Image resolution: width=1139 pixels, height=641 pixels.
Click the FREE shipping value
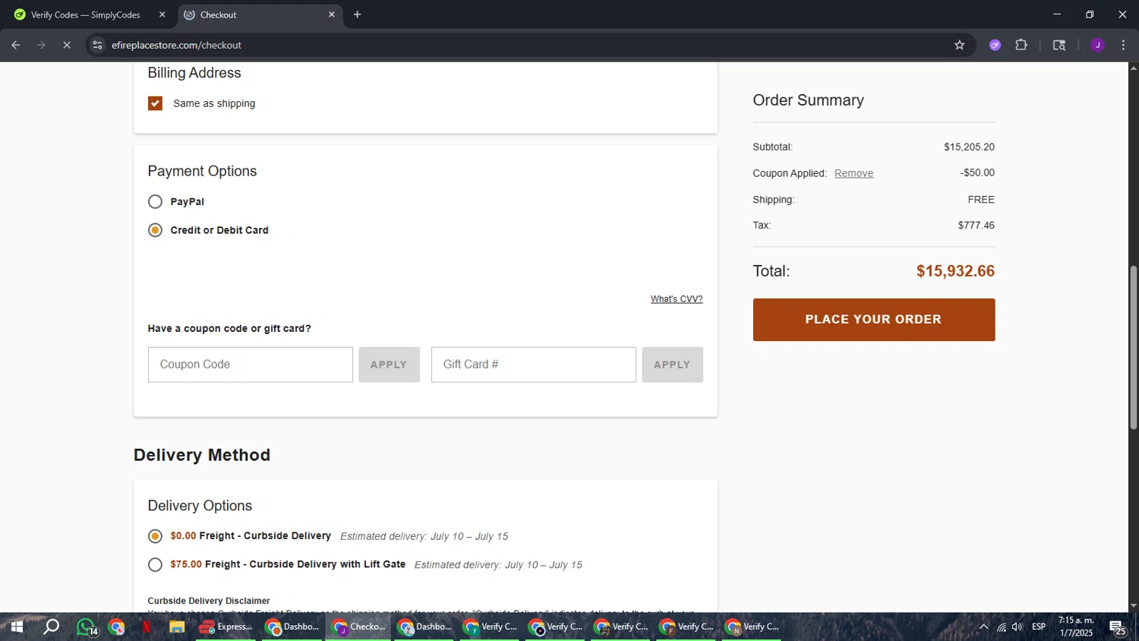click(x=981, y=200)
